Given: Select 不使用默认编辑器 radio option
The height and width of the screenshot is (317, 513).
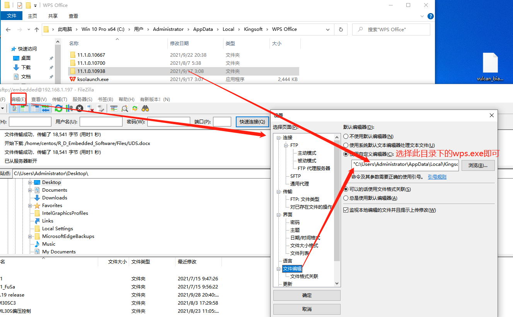Looking at the screenshot, I should [346, 136].
